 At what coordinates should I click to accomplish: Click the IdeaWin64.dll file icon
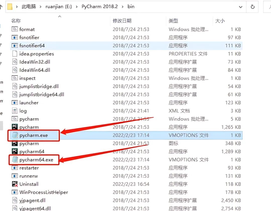(15, 70)
